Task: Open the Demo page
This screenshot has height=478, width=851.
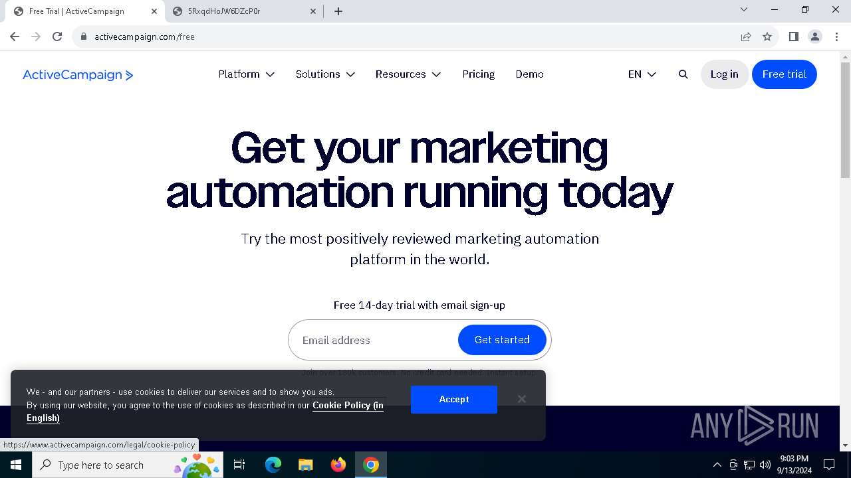Action: tap(530, 74)
